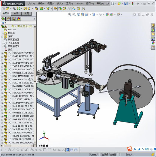Open the PropertyManager tab icon
Image resolution: width=156 pixels, height=157 pixels.
click(x=8, y=19)
